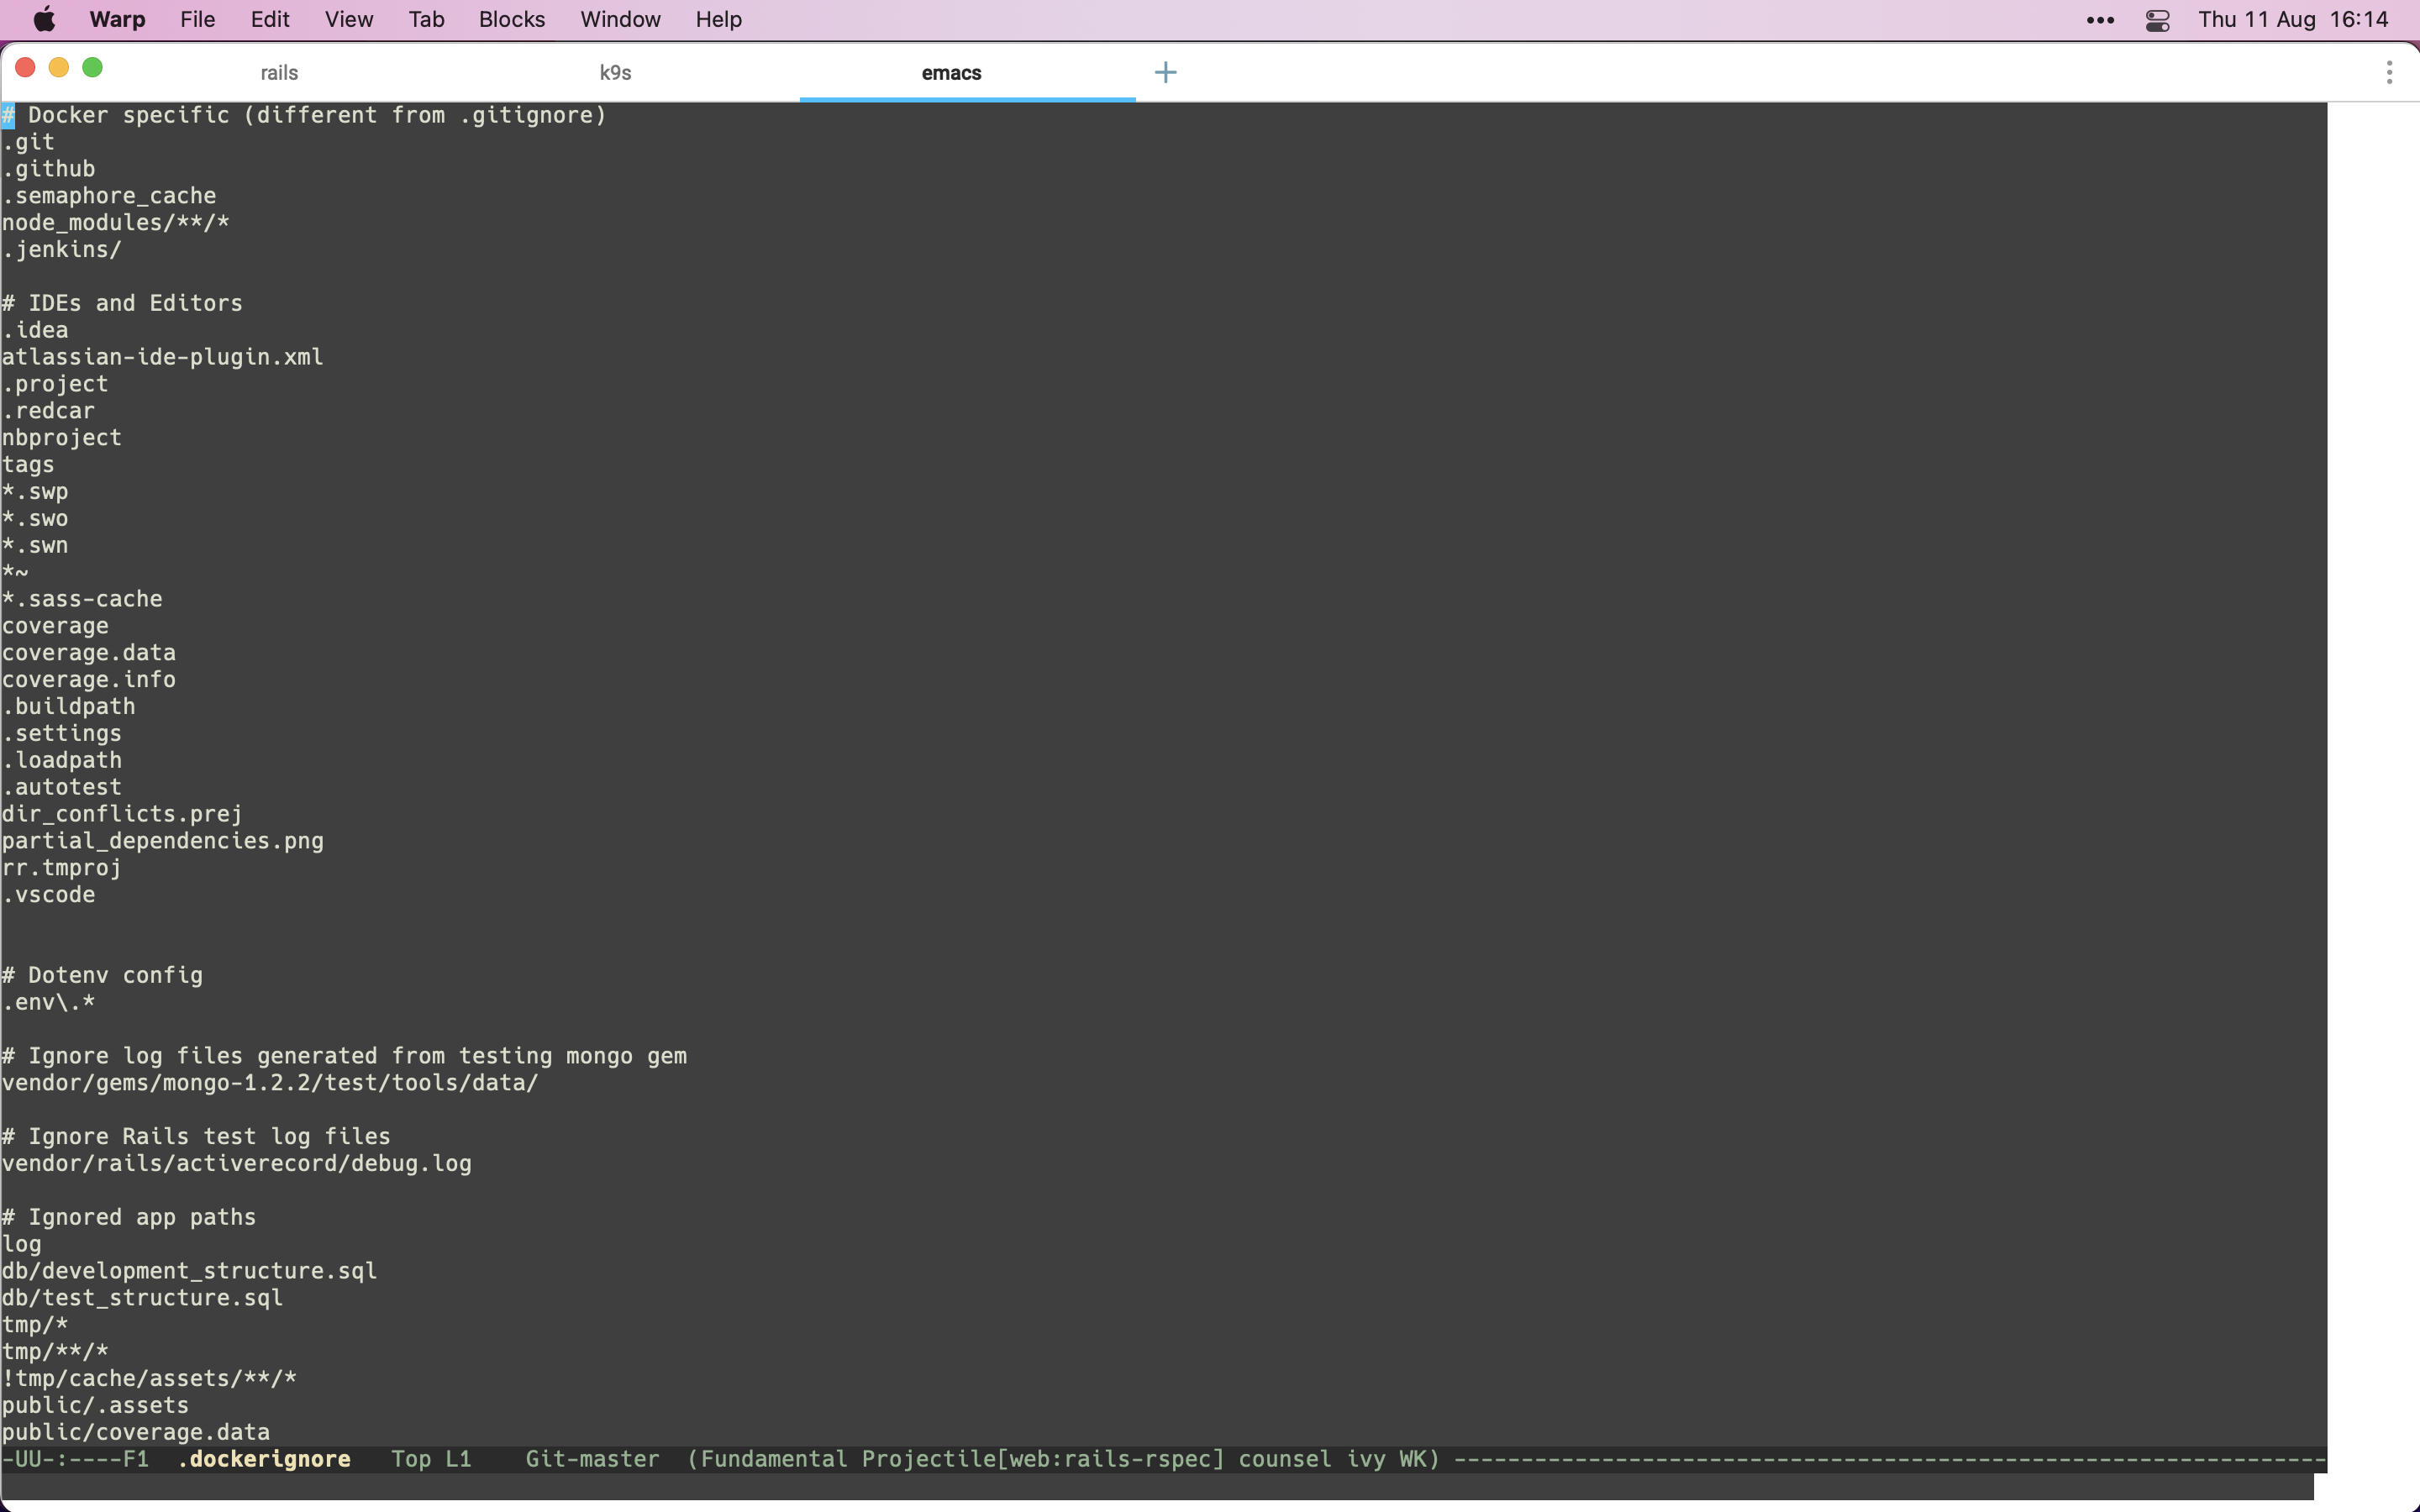This screenshot has height=1512, width=2420.
Task: Enter full screen with green traffic light
Action: [93, 67]
